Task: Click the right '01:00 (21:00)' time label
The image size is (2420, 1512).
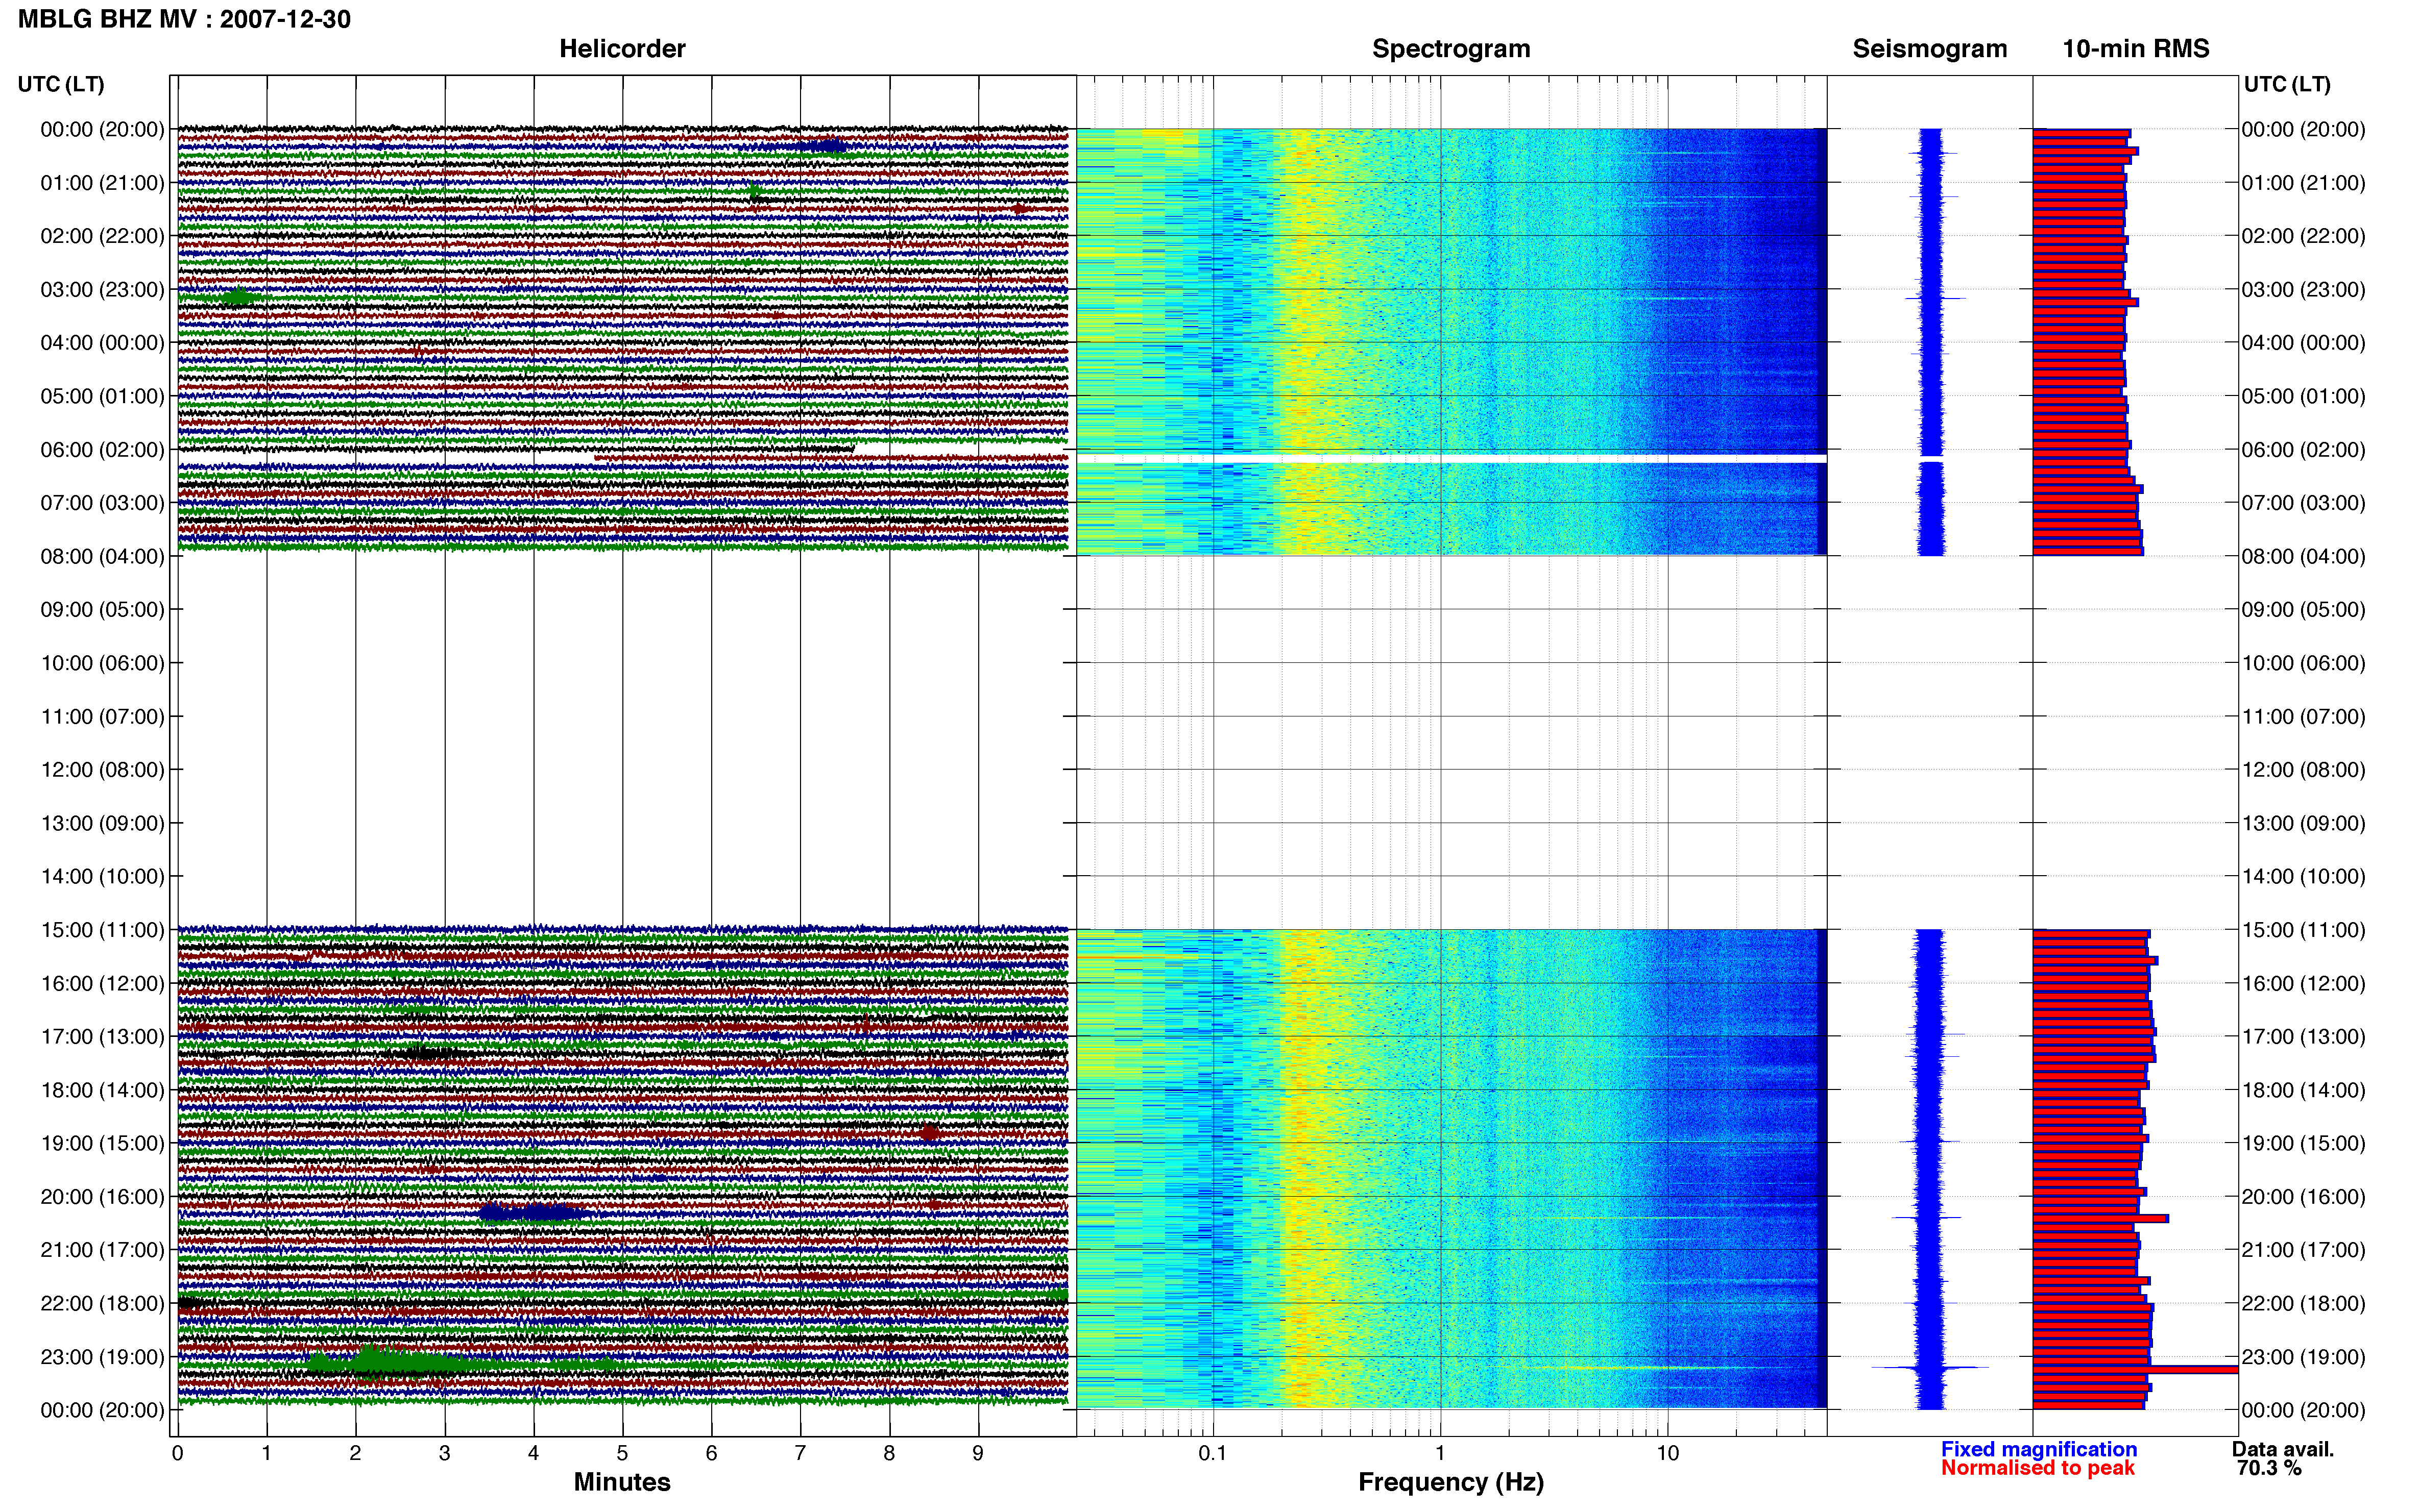Action: [2304, 182]
